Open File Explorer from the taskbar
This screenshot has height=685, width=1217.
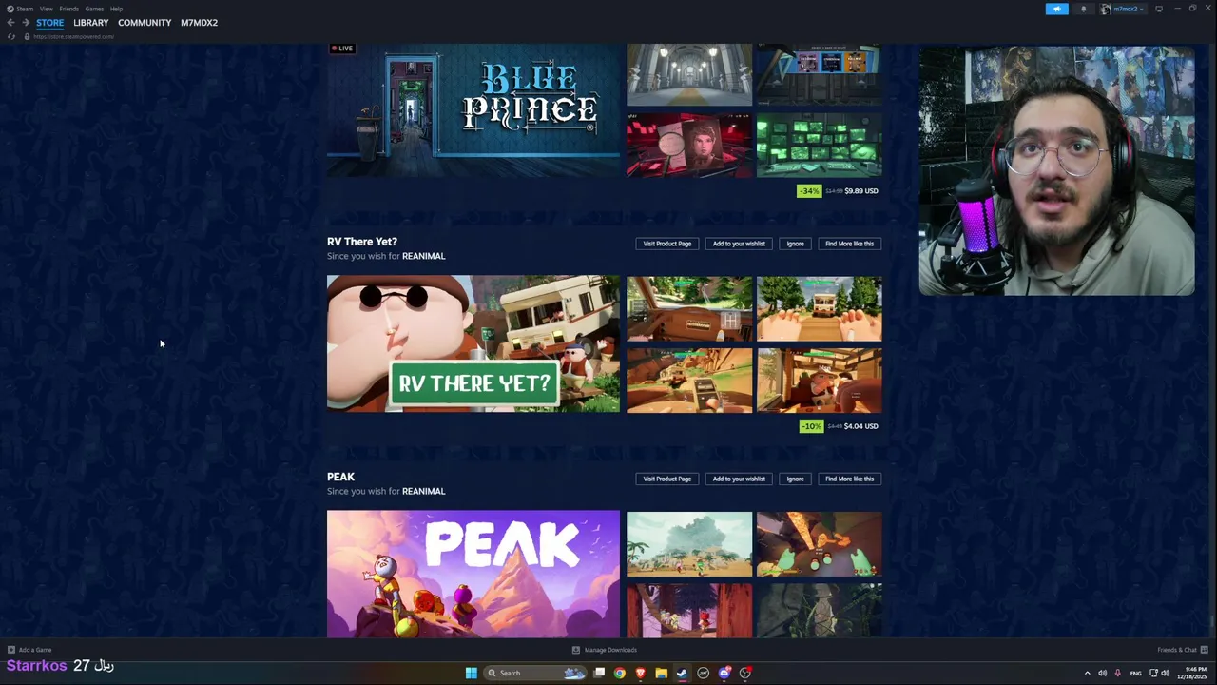662,673
